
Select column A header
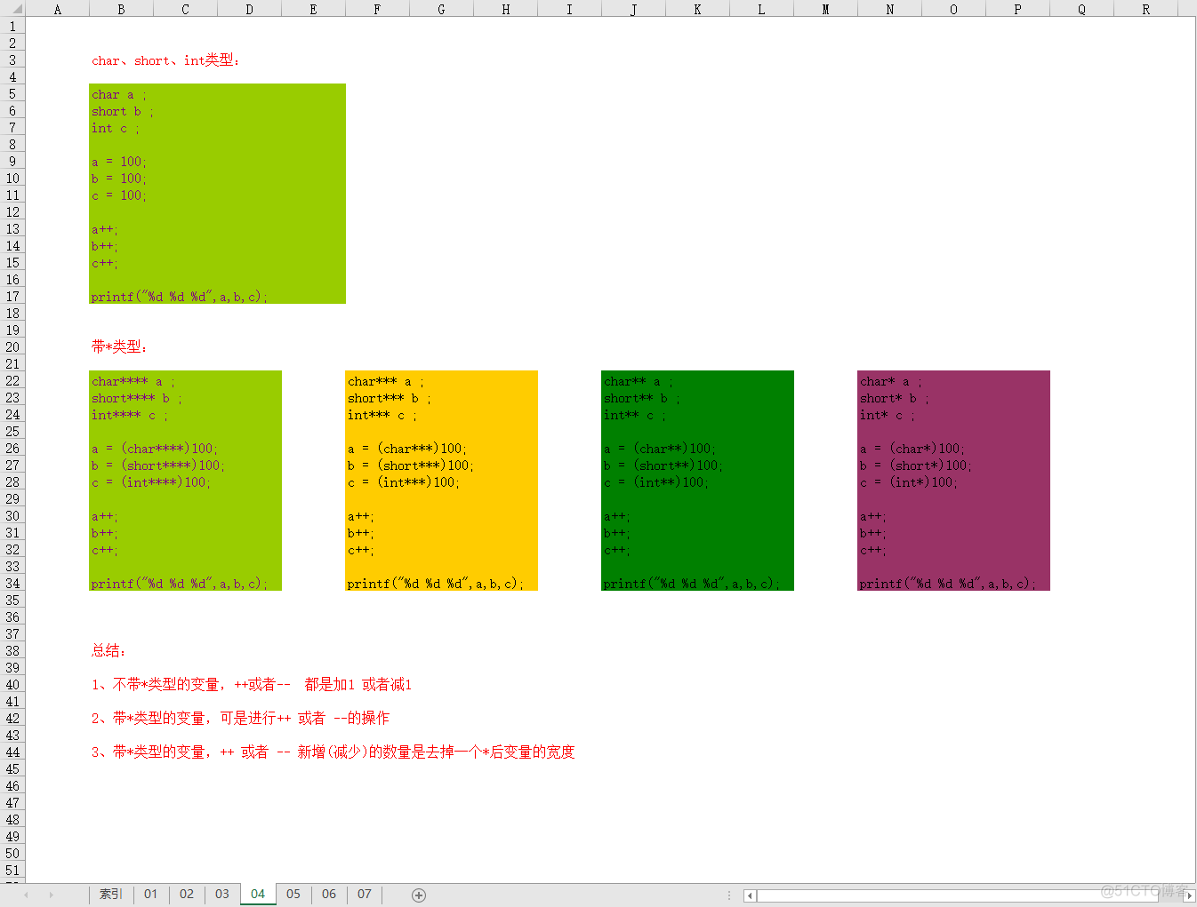pyautogui.click(x=58, y=9)
